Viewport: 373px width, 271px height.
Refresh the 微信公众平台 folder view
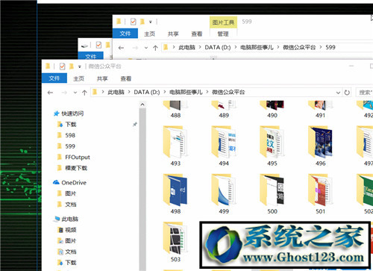point(347,93)
